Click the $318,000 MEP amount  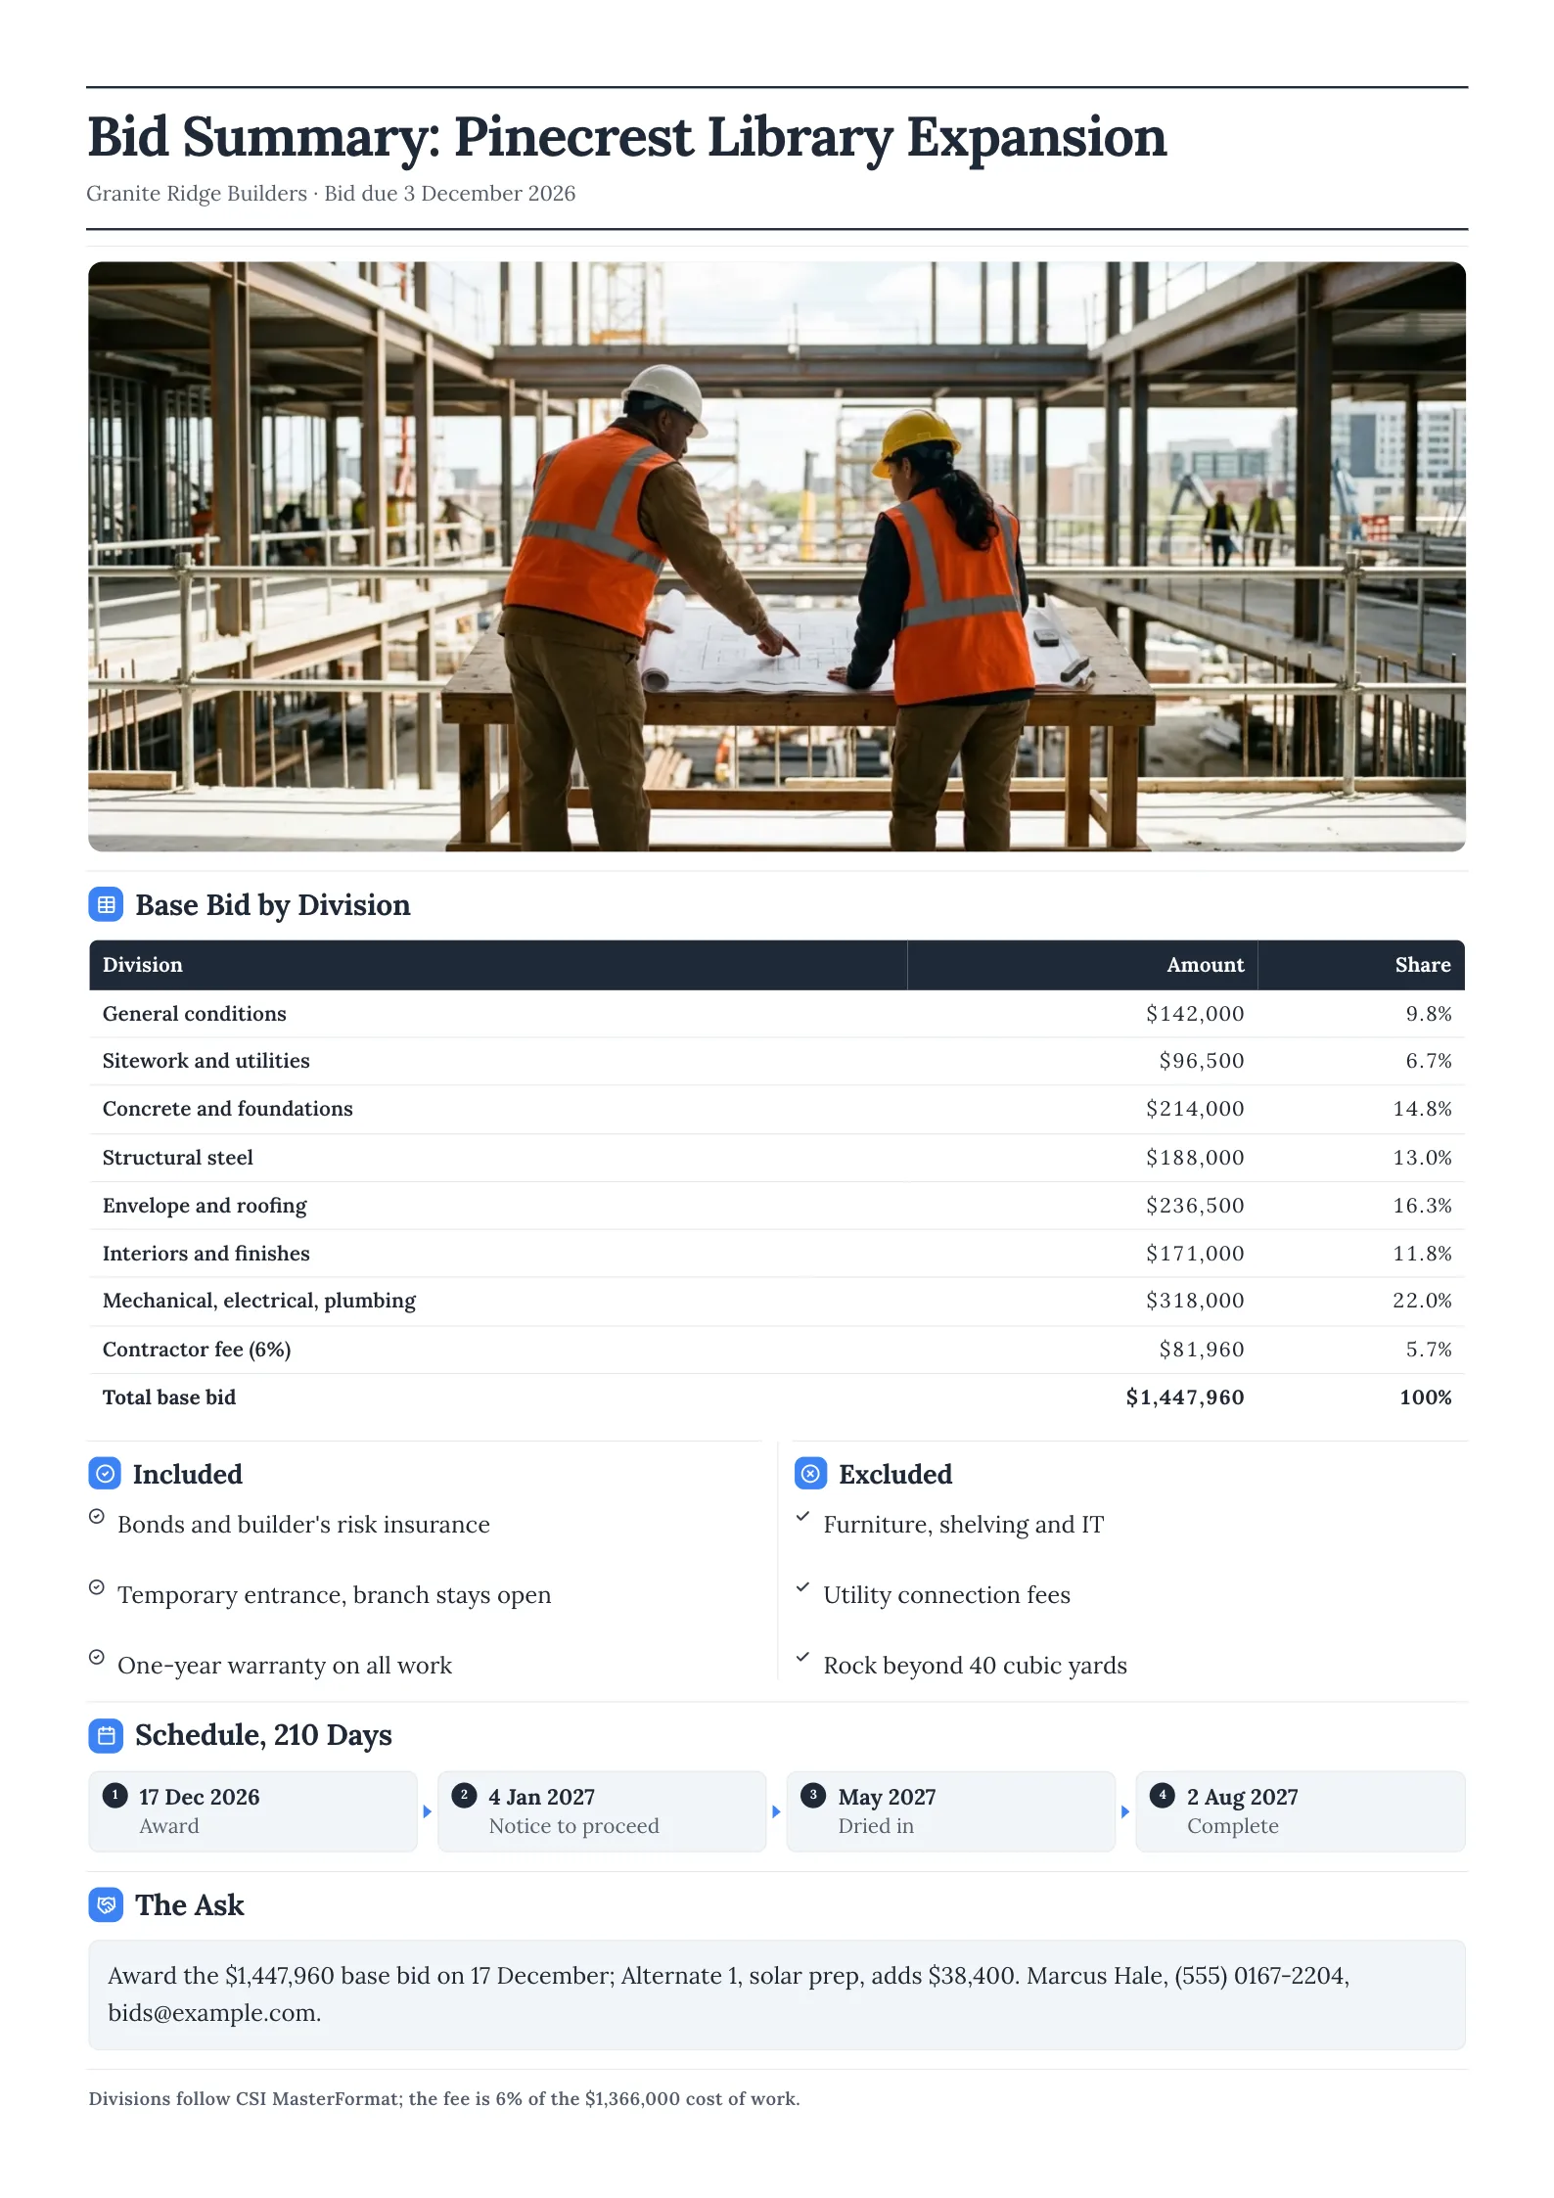click(1195, 1301)
